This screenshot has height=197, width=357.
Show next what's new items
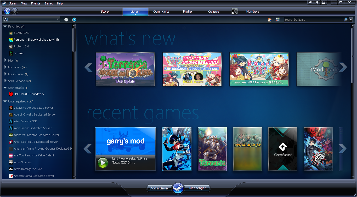[343, 67]
